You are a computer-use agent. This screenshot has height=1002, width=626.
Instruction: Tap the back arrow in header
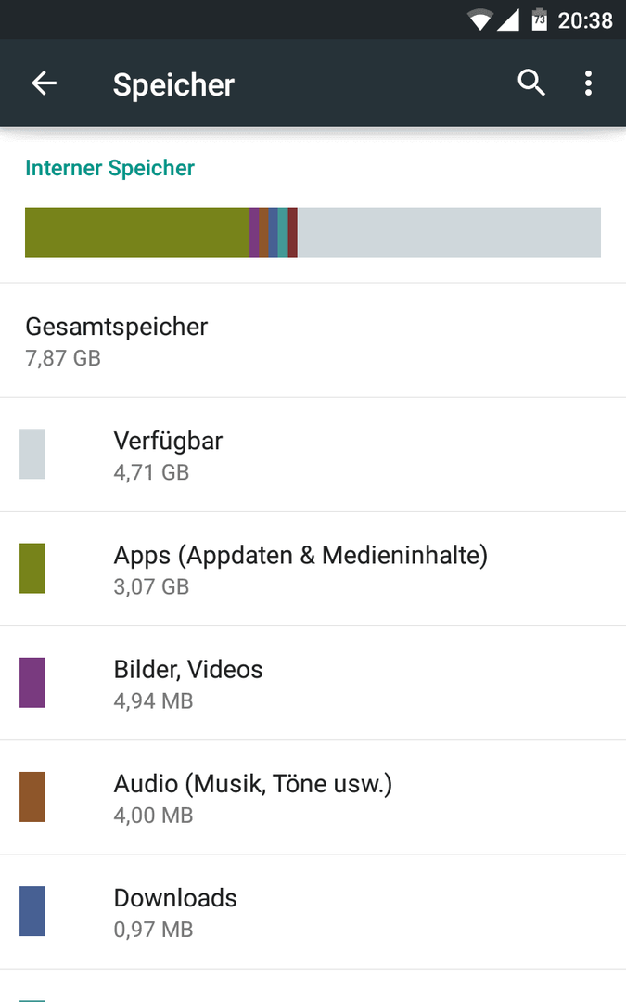click(45, 83)
